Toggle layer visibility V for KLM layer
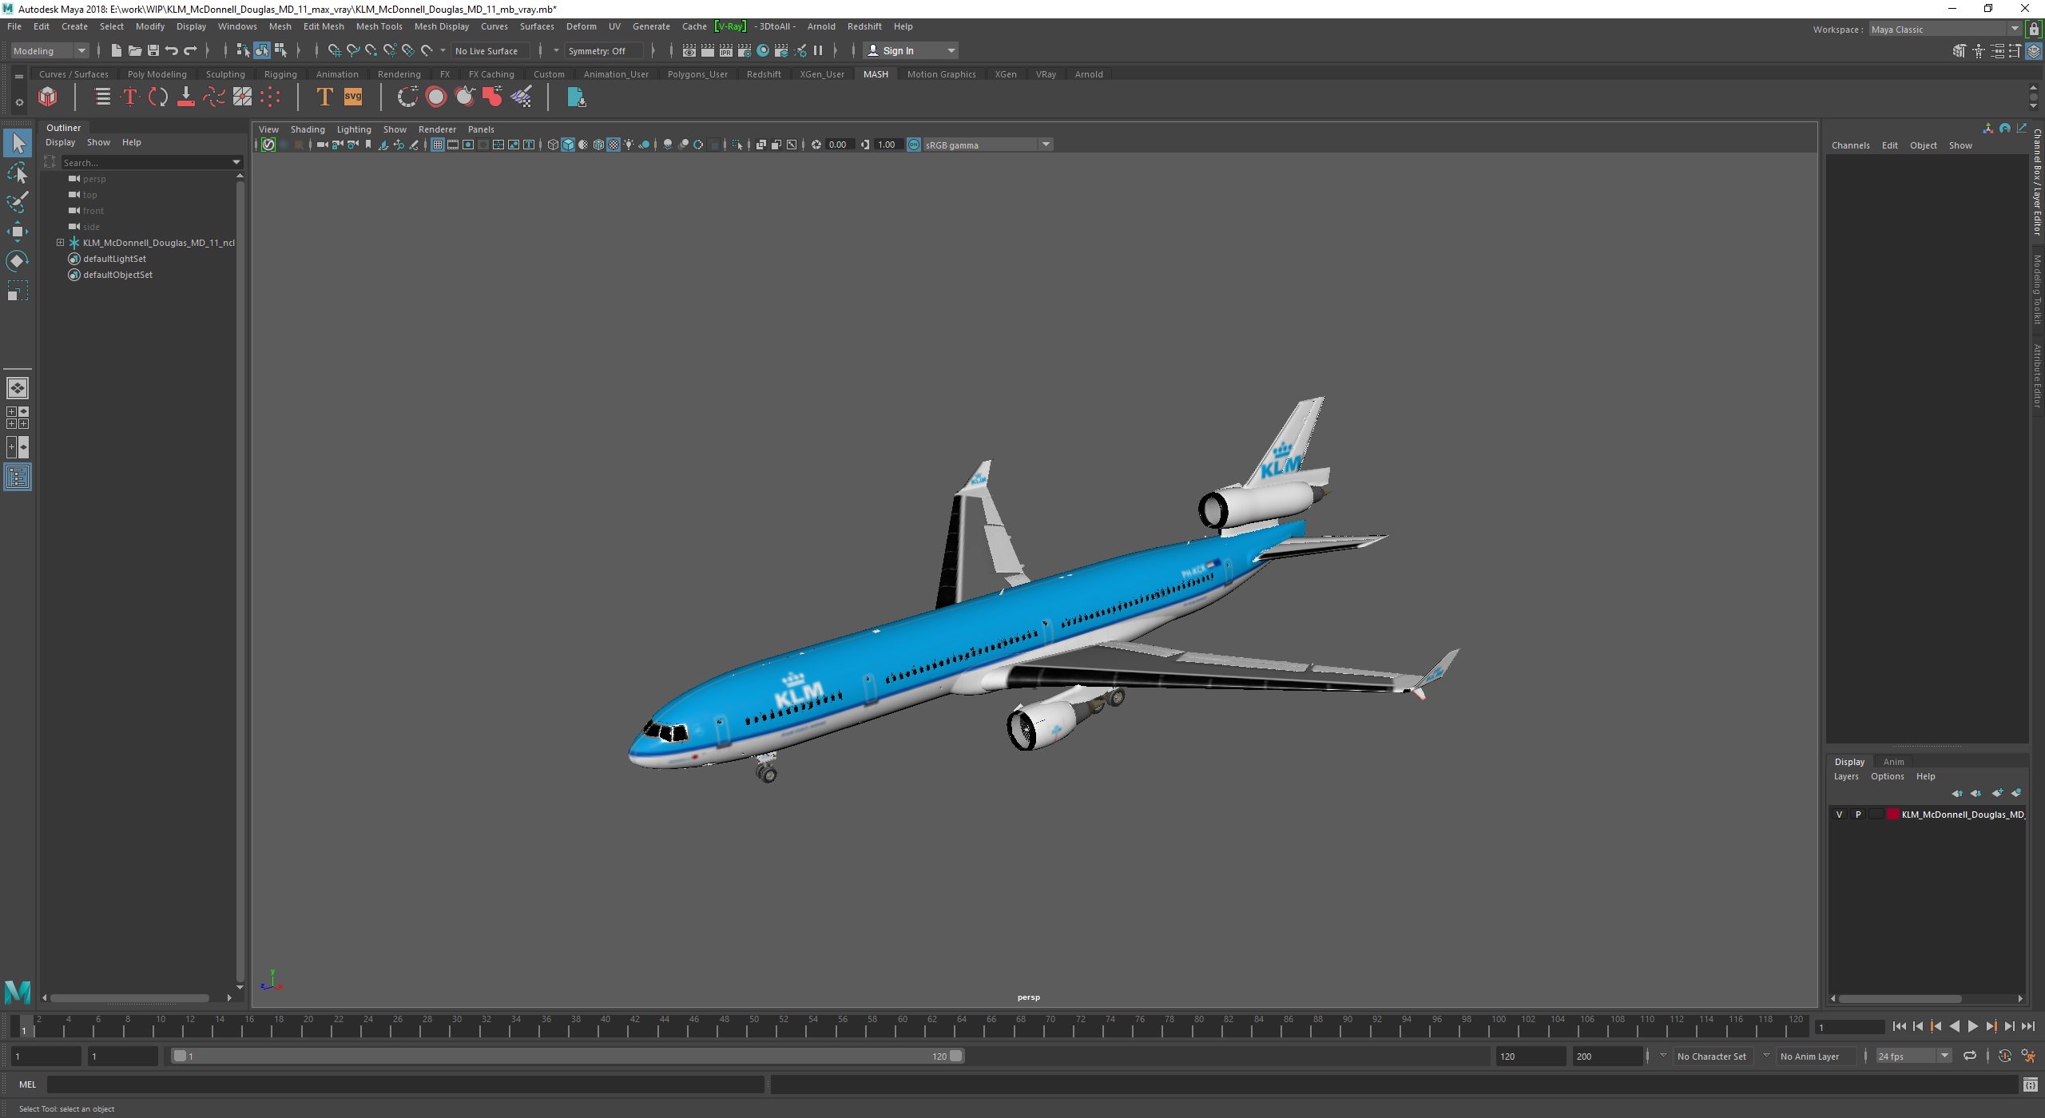 coord(1840,815)
